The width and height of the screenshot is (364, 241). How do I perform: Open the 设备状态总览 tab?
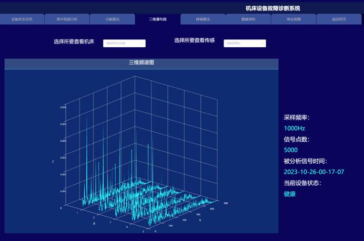pos(22,19)
